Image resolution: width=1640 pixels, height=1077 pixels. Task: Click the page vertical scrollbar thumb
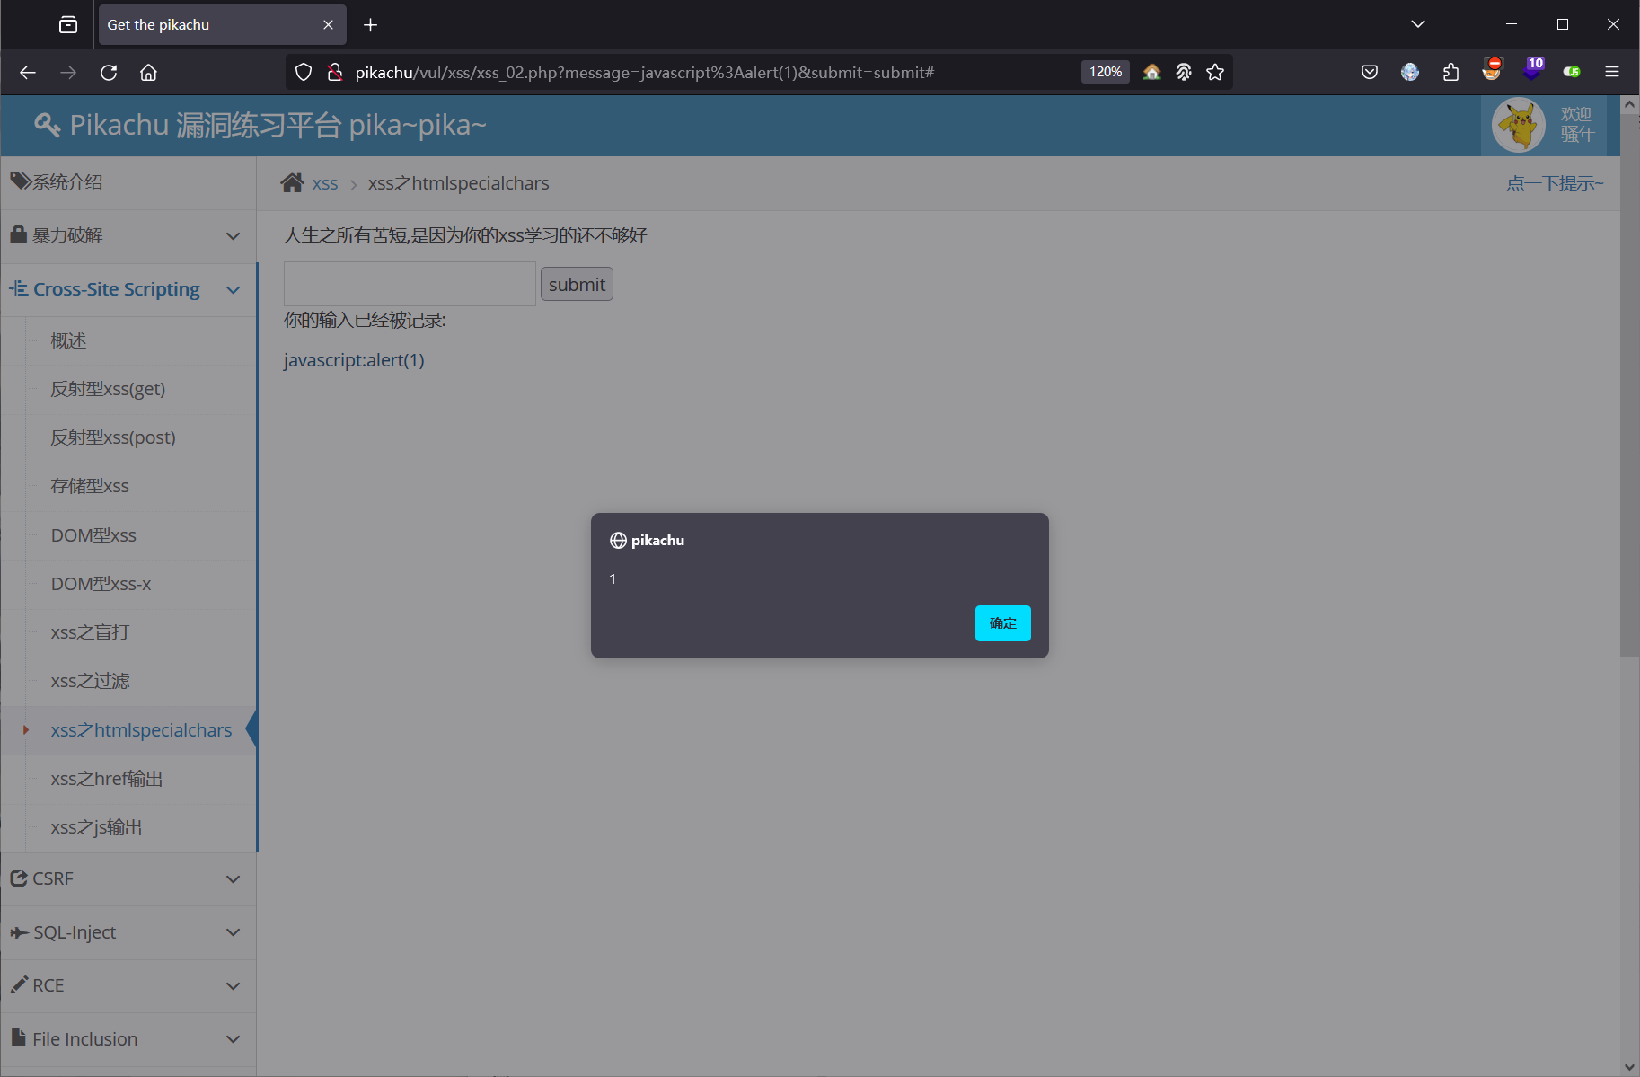pos(1629,384)
